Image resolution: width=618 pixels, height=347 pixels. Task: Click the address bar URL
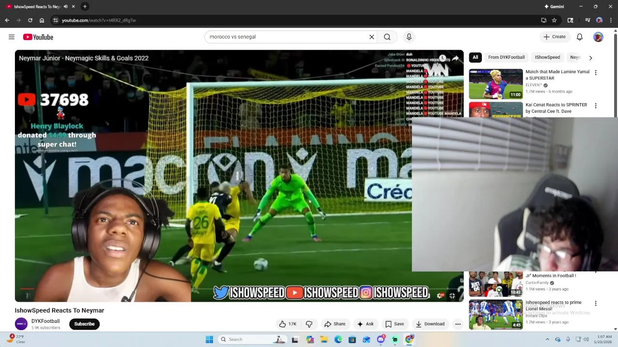pyautogui.click(x=98, y=20)
